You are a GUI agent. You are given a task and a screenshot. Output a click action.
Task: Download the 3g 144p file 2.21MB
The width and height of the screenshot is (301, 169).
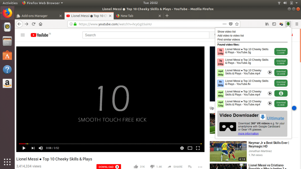tap(281, 51)
